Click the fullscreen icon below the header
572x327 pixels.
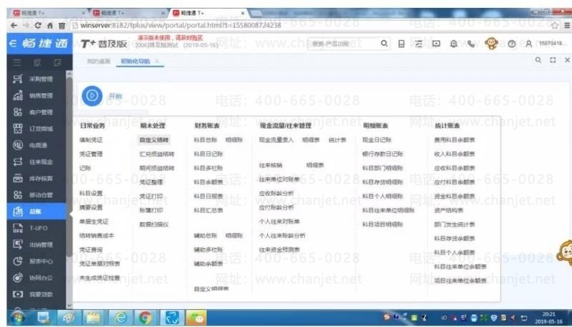pyautogui.click(x=553, y=60)
